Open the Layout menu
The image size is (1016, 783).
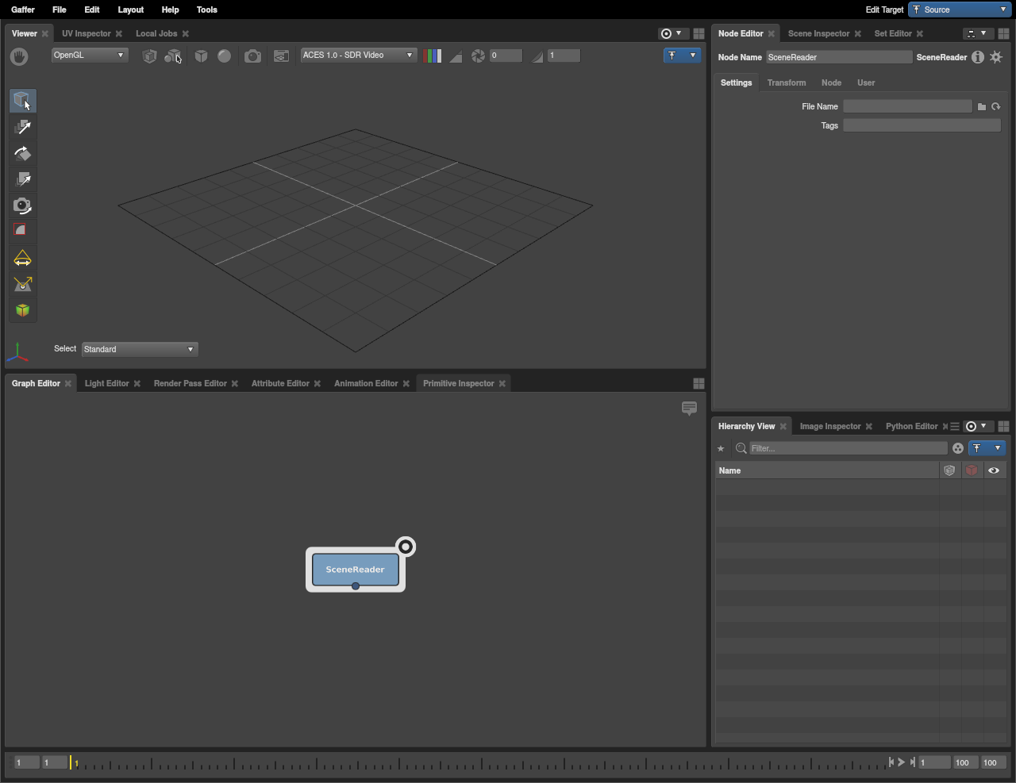pyautogui.click(x=130, y=10)
